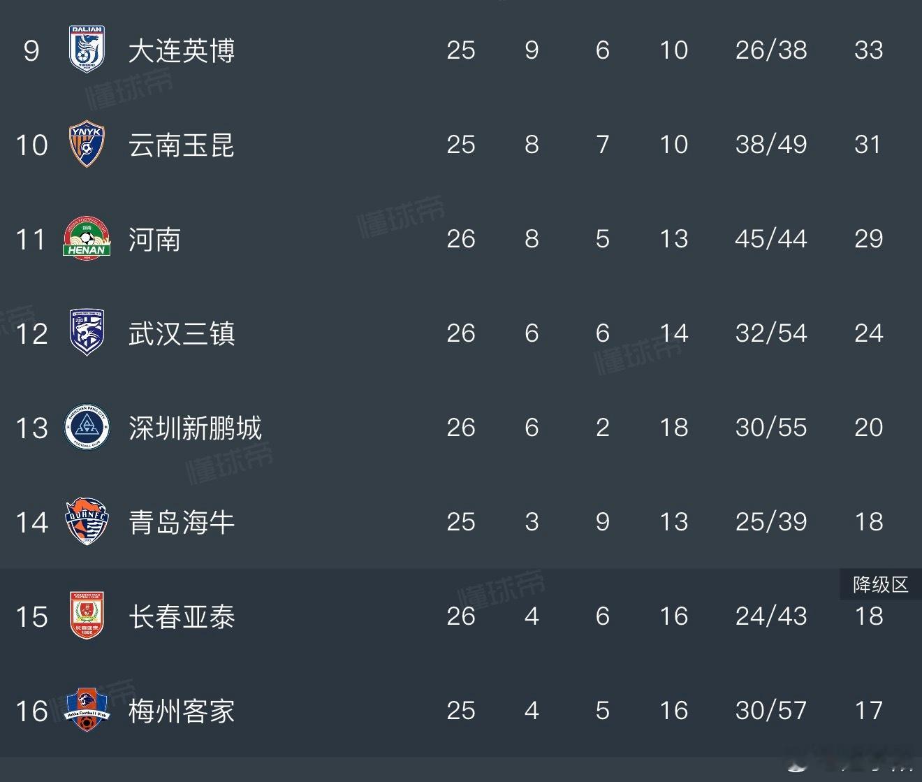Viewport: 922px width, 782px height.
Task: Tap the YNYK Yunnan Yukun badge
Action: point(87,144)
